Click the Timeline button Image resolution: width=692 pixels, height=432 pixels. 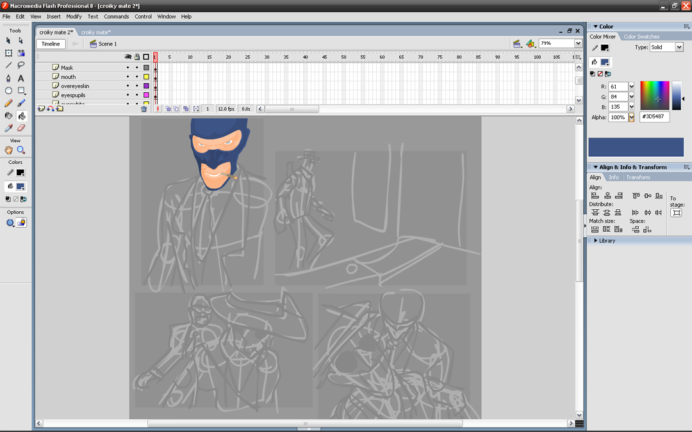(x=51, y=44)
